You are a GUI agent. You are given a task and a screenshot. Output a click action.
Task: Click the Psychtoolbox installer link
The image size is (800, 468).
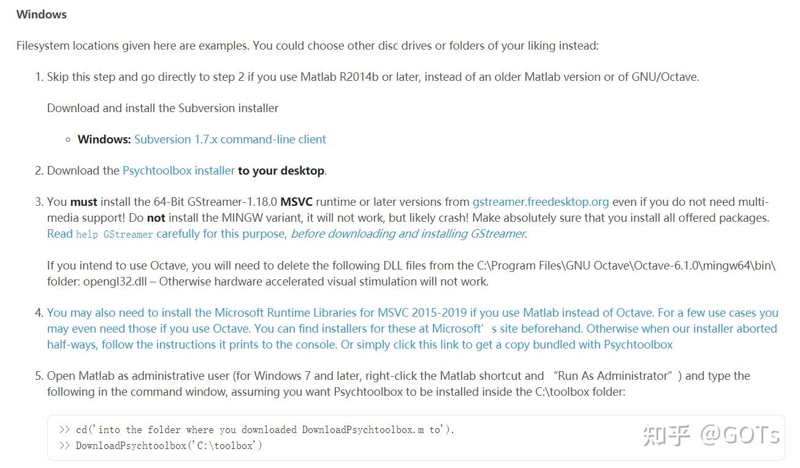tap(178, 170)
